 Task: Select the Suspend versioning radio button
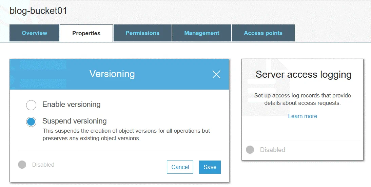tap(31, 121)
